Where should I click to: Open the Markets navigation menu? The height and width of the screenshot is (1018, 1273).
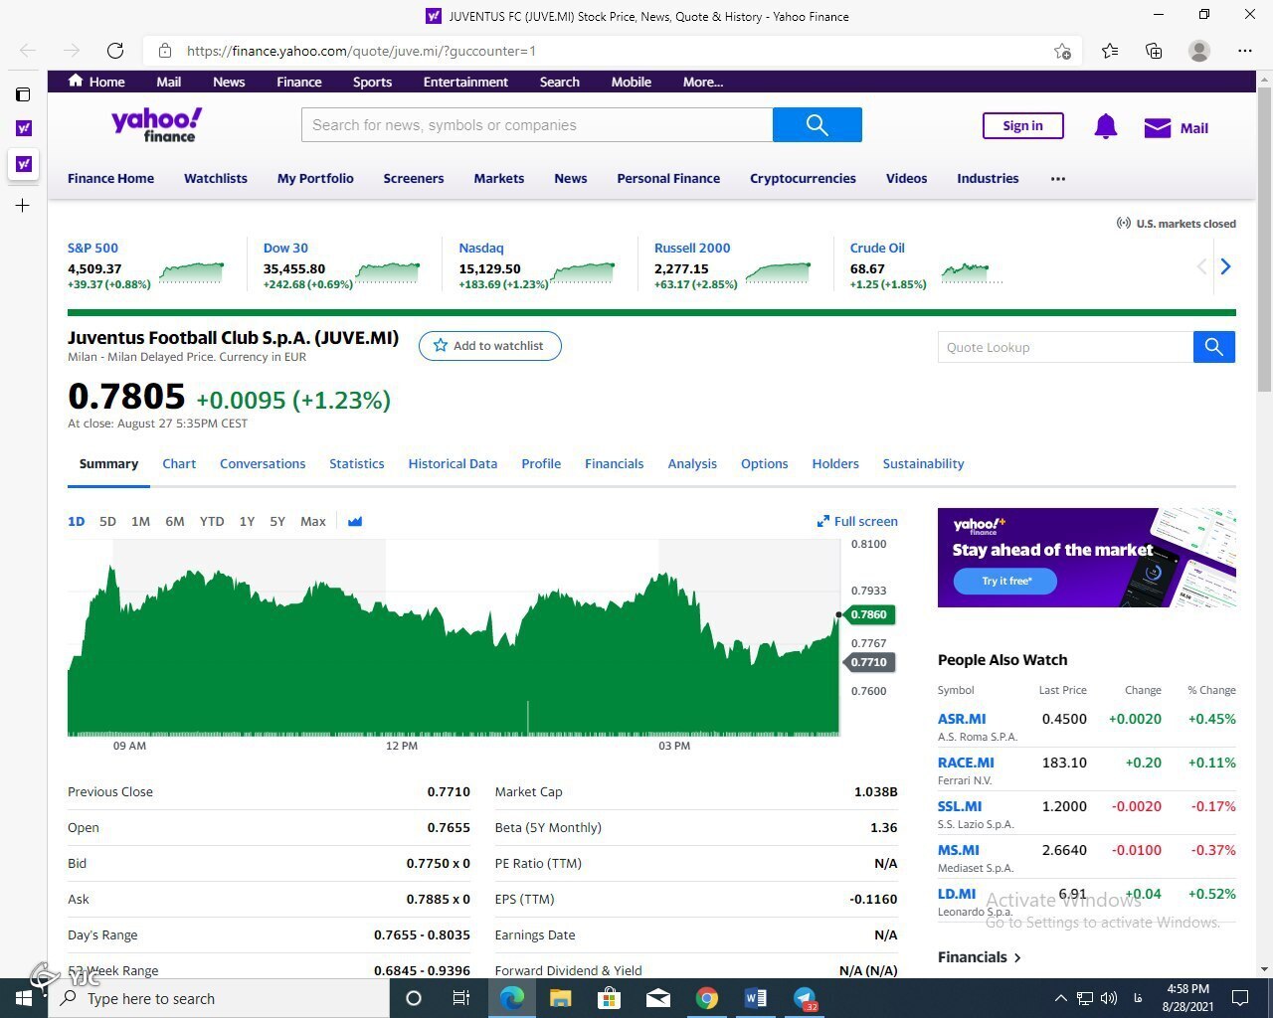(x=498, y=178)
